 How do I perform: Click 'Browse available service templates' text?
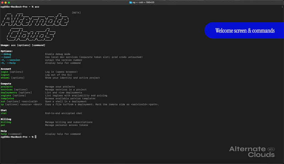point(70,98)
